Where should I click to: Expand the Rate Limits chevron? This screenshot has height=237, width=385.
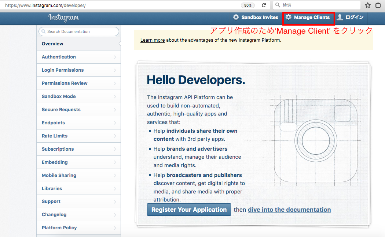[115, 136]
